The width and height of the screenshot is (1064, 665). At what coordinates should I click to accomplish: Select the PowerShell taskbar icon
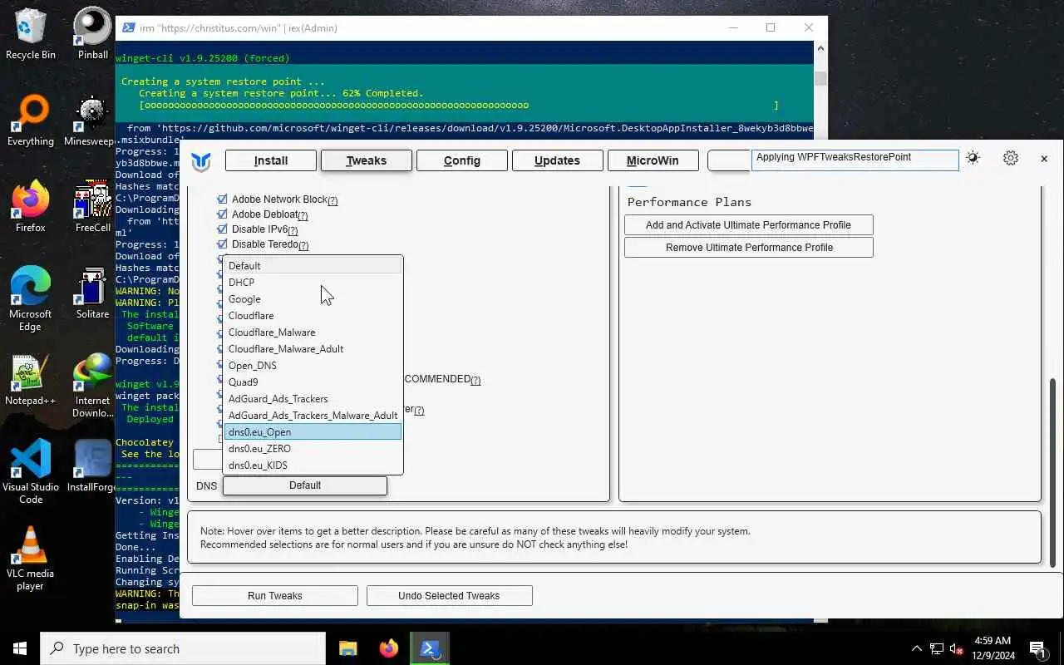point(429,648)
